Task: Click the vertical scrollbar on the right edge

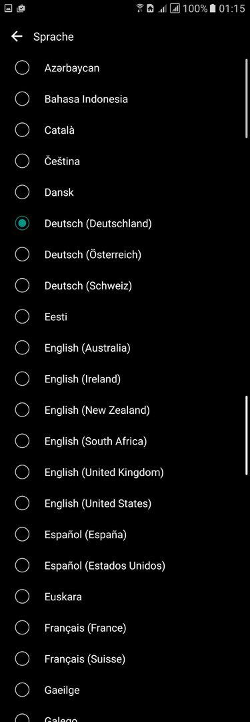Action: (247, 98)
